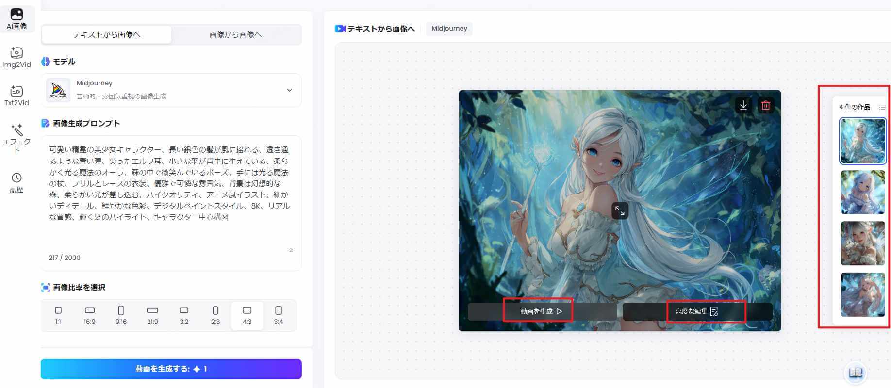Select the 1:1 aspect ratio
This screenshot has height=388, width=891.
click(58, 315)
